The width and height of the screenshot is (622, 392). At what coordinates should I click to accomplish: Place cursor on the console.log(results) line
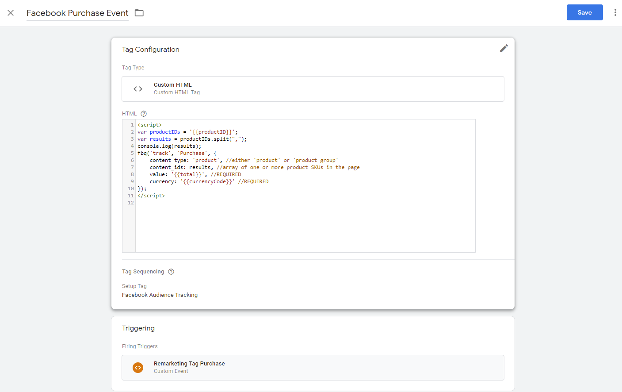tap(169, 146)
